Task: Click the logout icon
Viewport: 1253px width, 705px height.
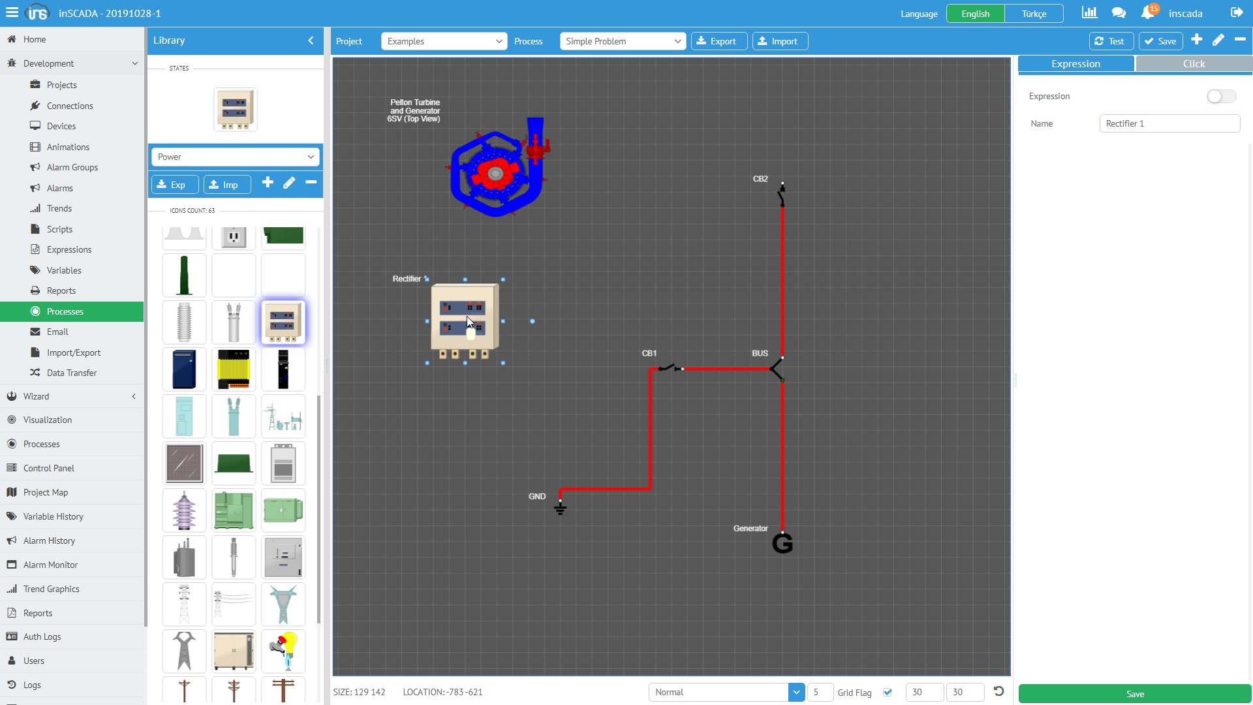Action: (1237, 12)
